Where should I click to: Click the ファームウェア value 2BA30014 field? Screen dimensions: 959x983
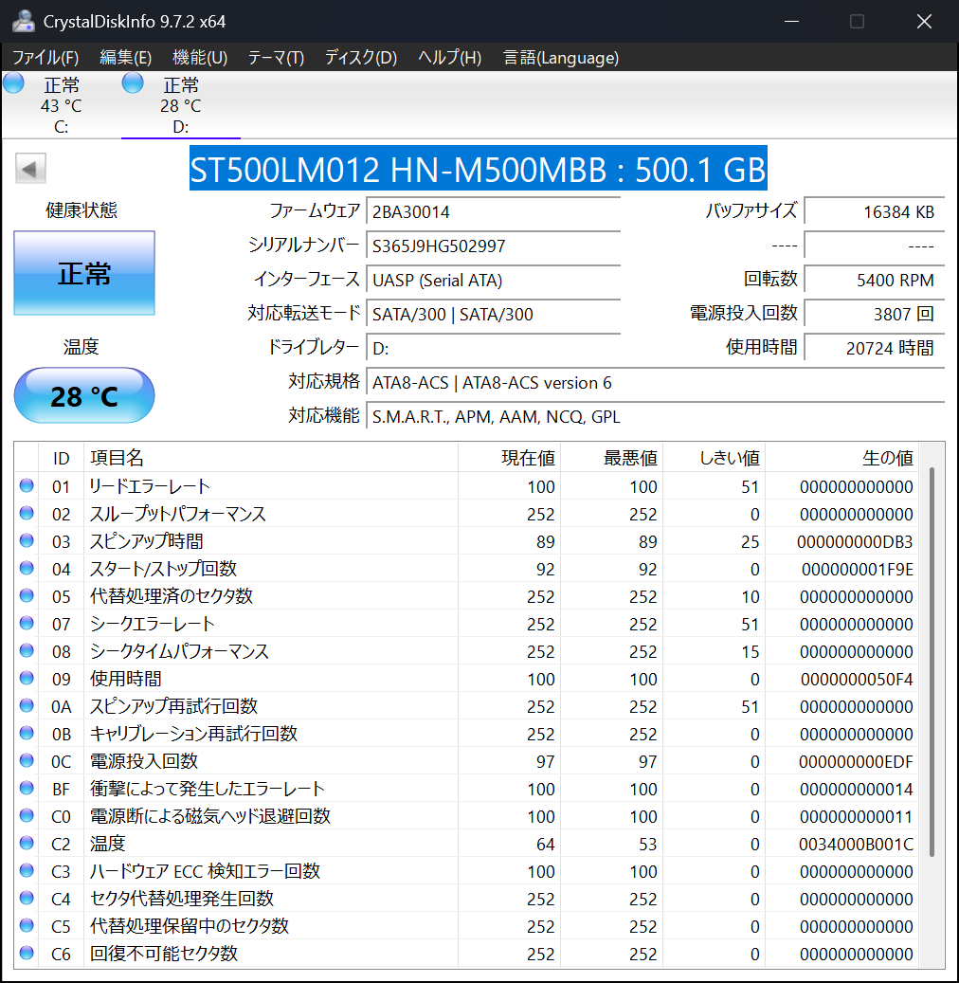click(493, 211)
